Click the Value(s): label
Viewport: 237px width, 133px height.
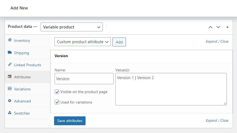click(x=123, y=70)
